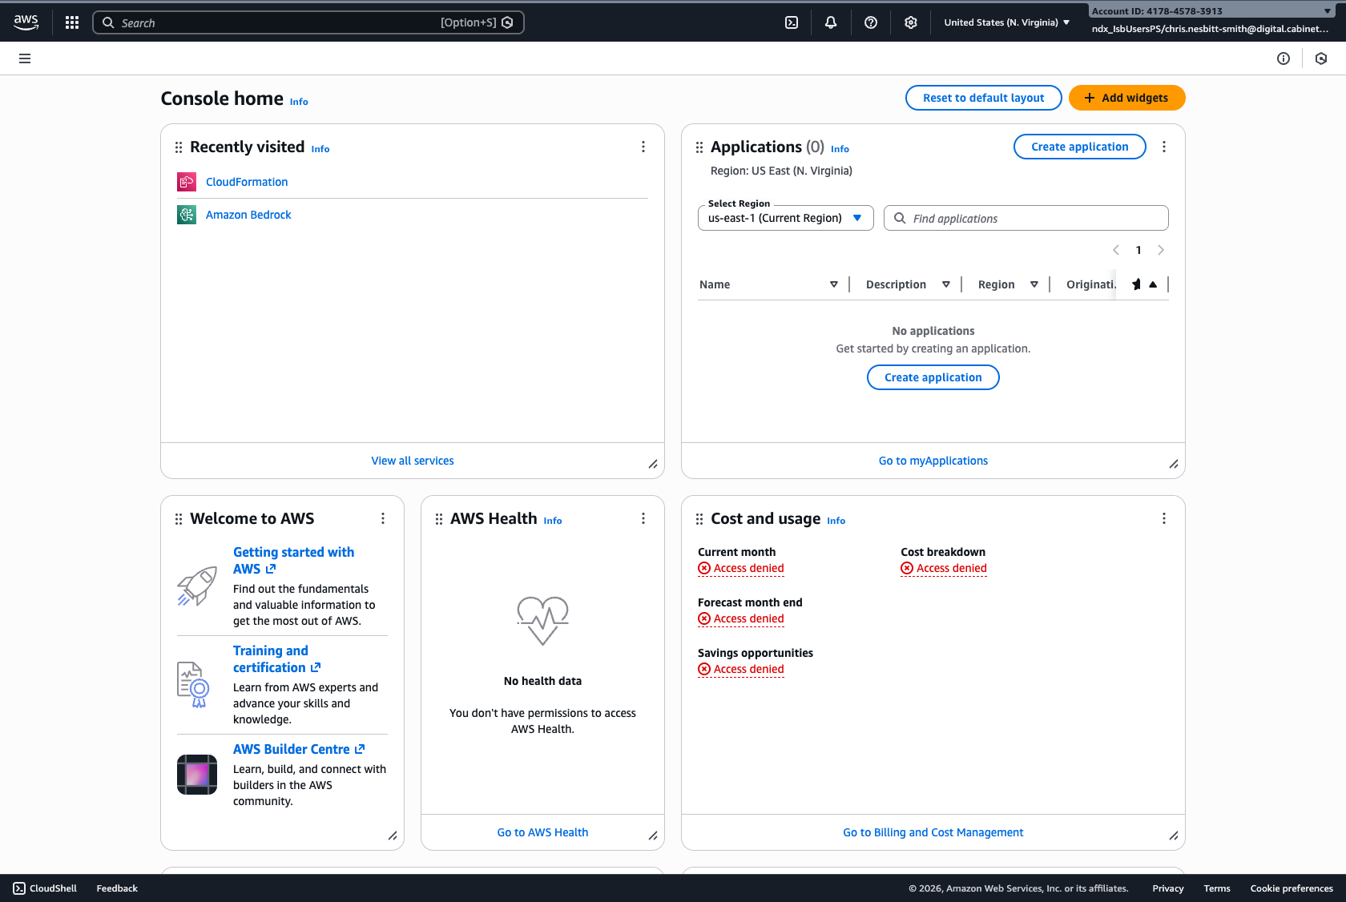This screenshot has width=1346, height=902.
Task: Open the us-east-1 Select Region dropdown
Action: pos(785,218)
